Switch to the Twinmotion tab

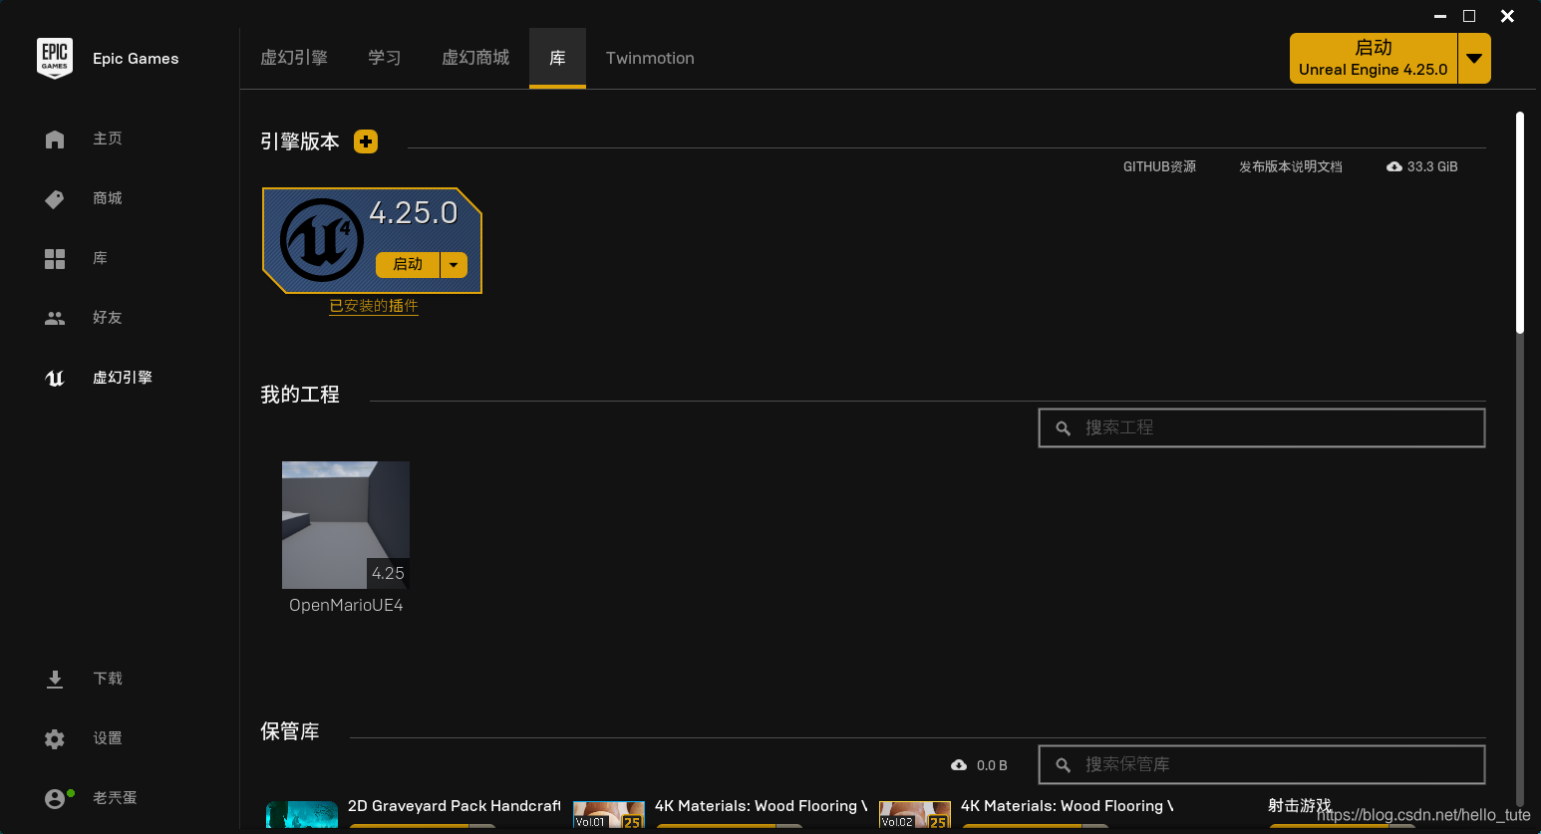(650, 58)
